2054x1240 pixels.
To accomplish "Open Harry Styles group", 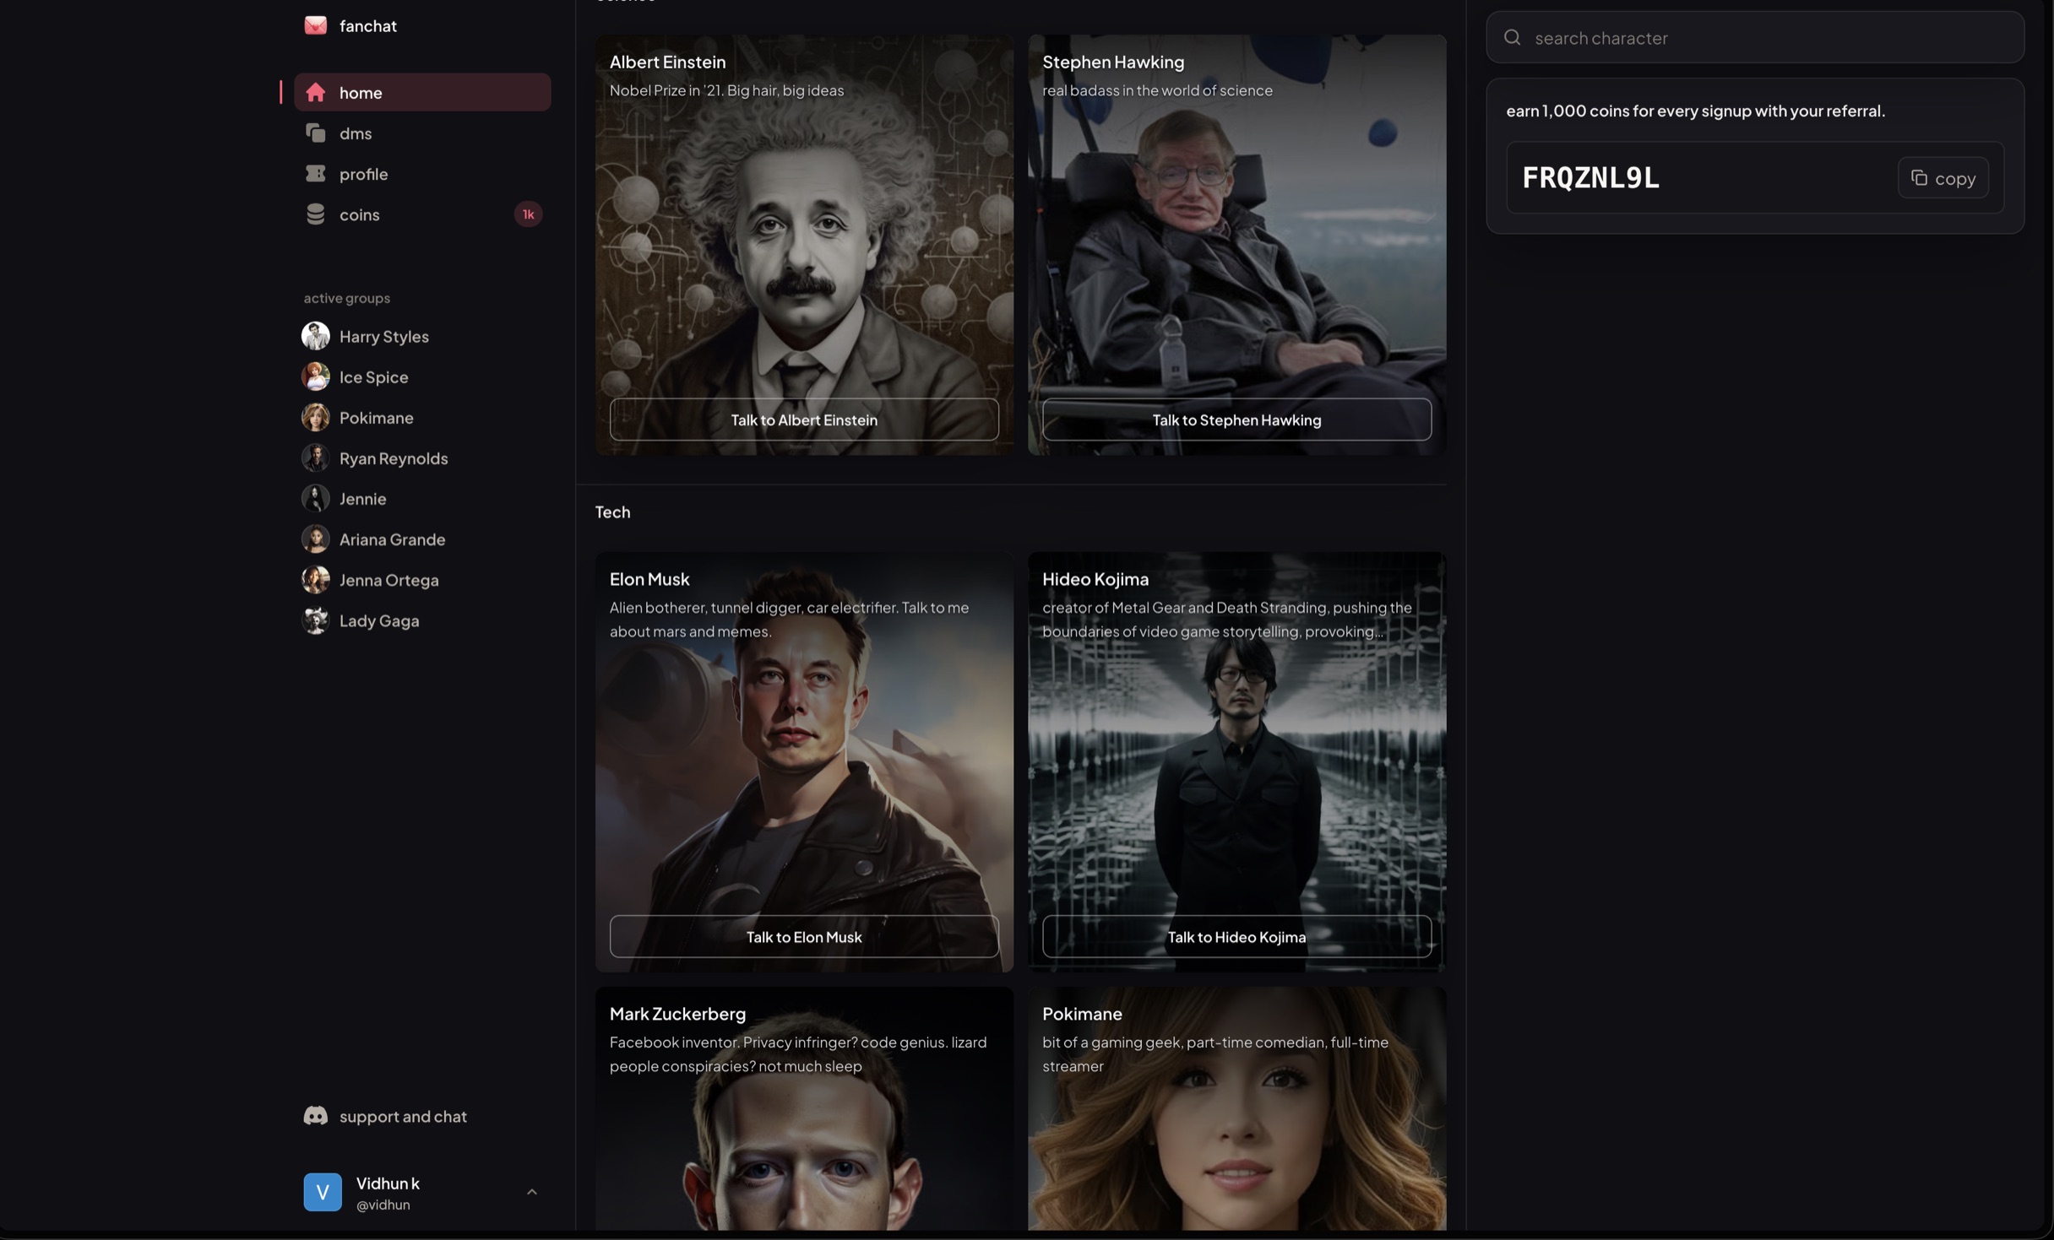I will [383, 336].
